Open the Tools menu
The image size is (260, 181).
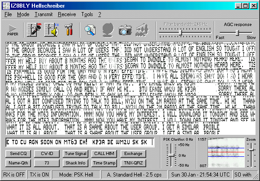coord(87,14)
